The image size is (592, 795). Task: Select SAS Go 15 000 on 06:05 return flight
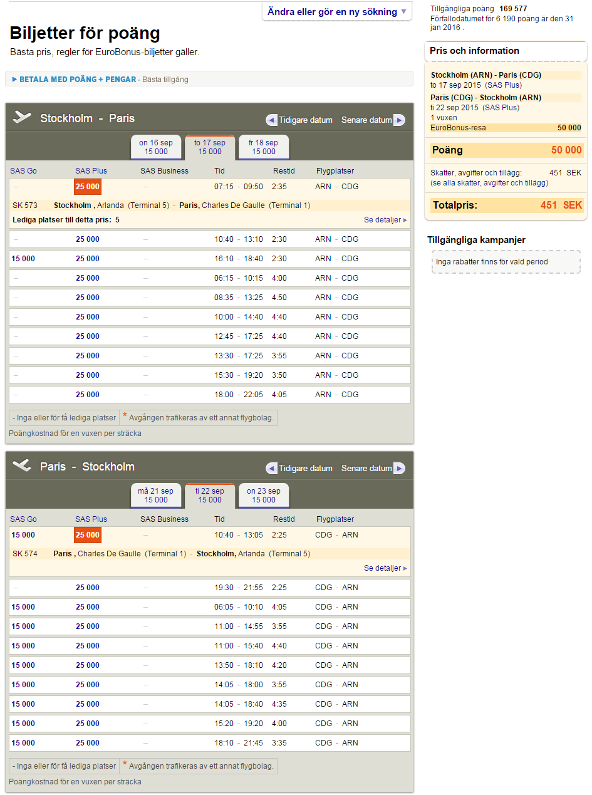[23, 607]
